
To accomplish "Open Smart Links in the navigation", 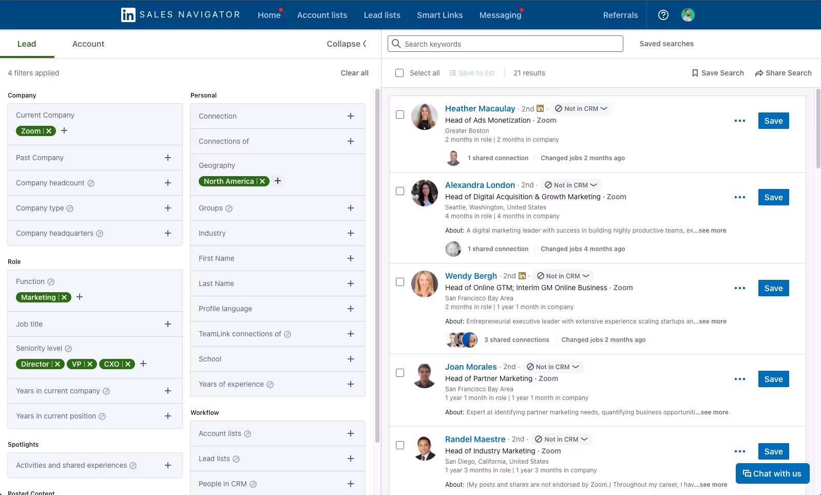I will [x=440, y=15].
